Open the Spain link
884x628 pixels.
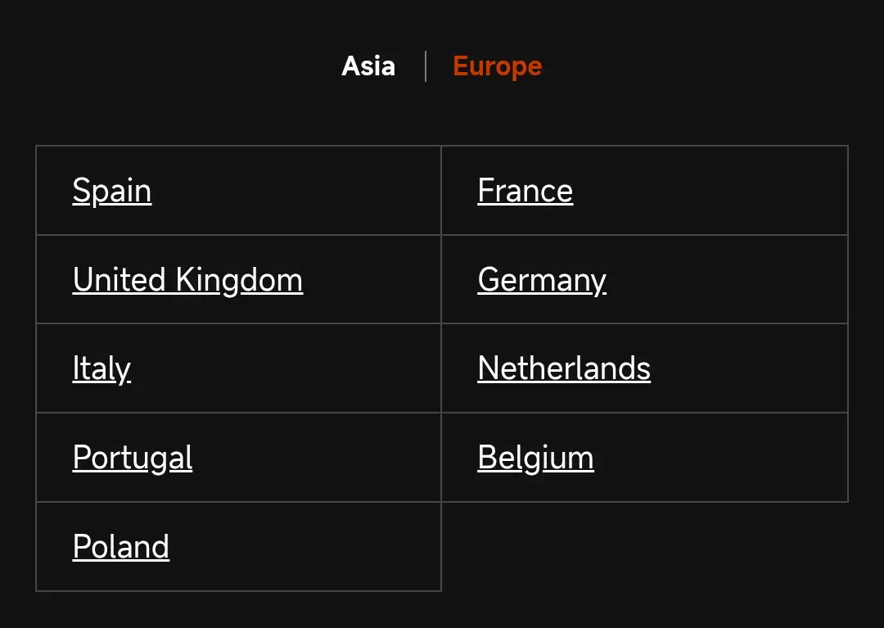[112, 191]
